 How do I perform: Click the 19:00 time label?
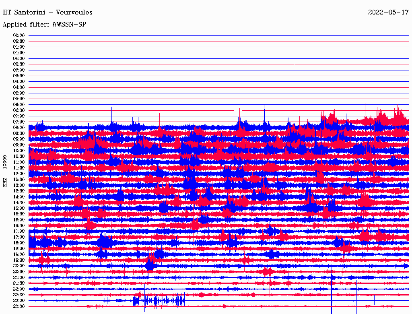[19, 254]
